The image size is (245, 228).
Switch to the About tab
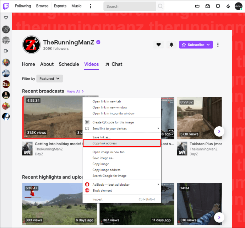[x=47, y=64]
